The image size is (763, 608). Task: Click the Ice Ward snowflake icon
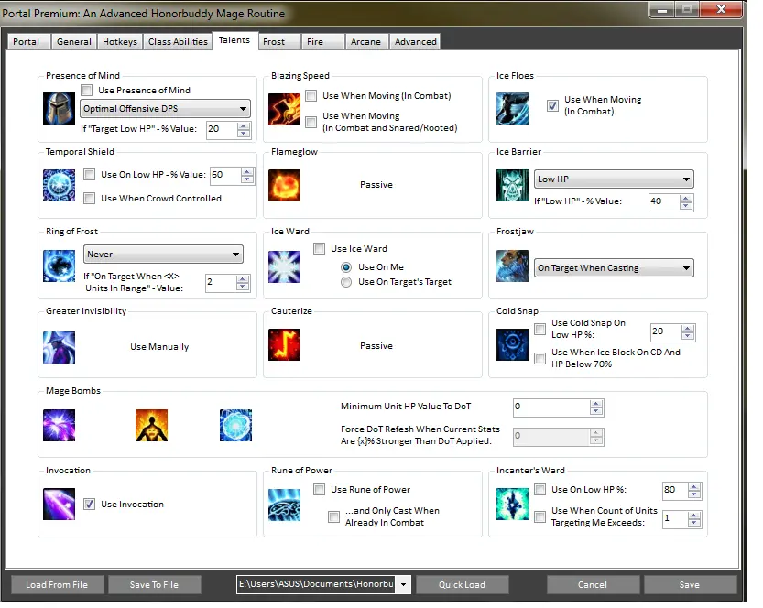click(x=284, y=267)
